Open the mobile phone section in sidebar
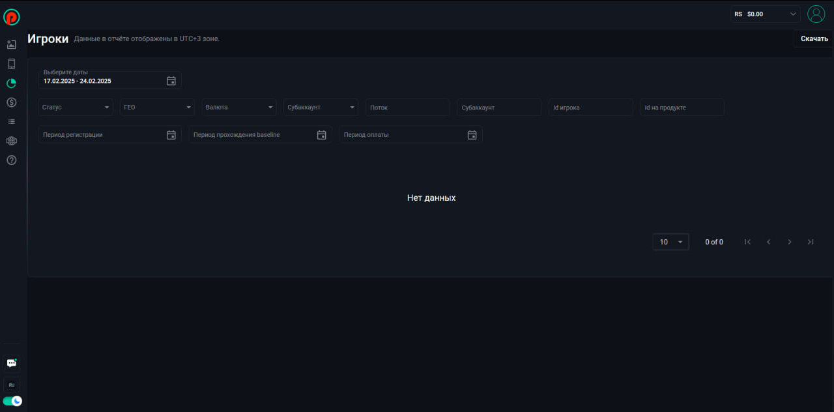The image size is (834, 412). (11, 64)
